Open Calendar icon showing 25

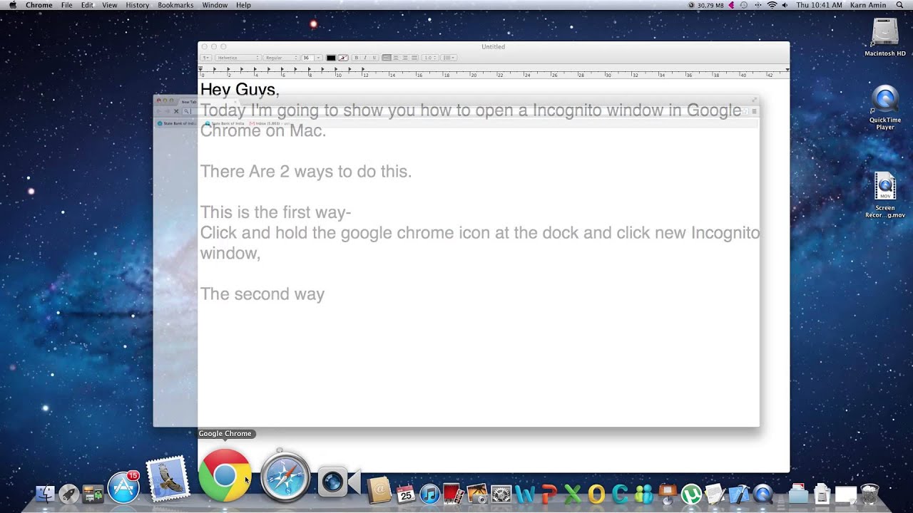coord(406,493)
